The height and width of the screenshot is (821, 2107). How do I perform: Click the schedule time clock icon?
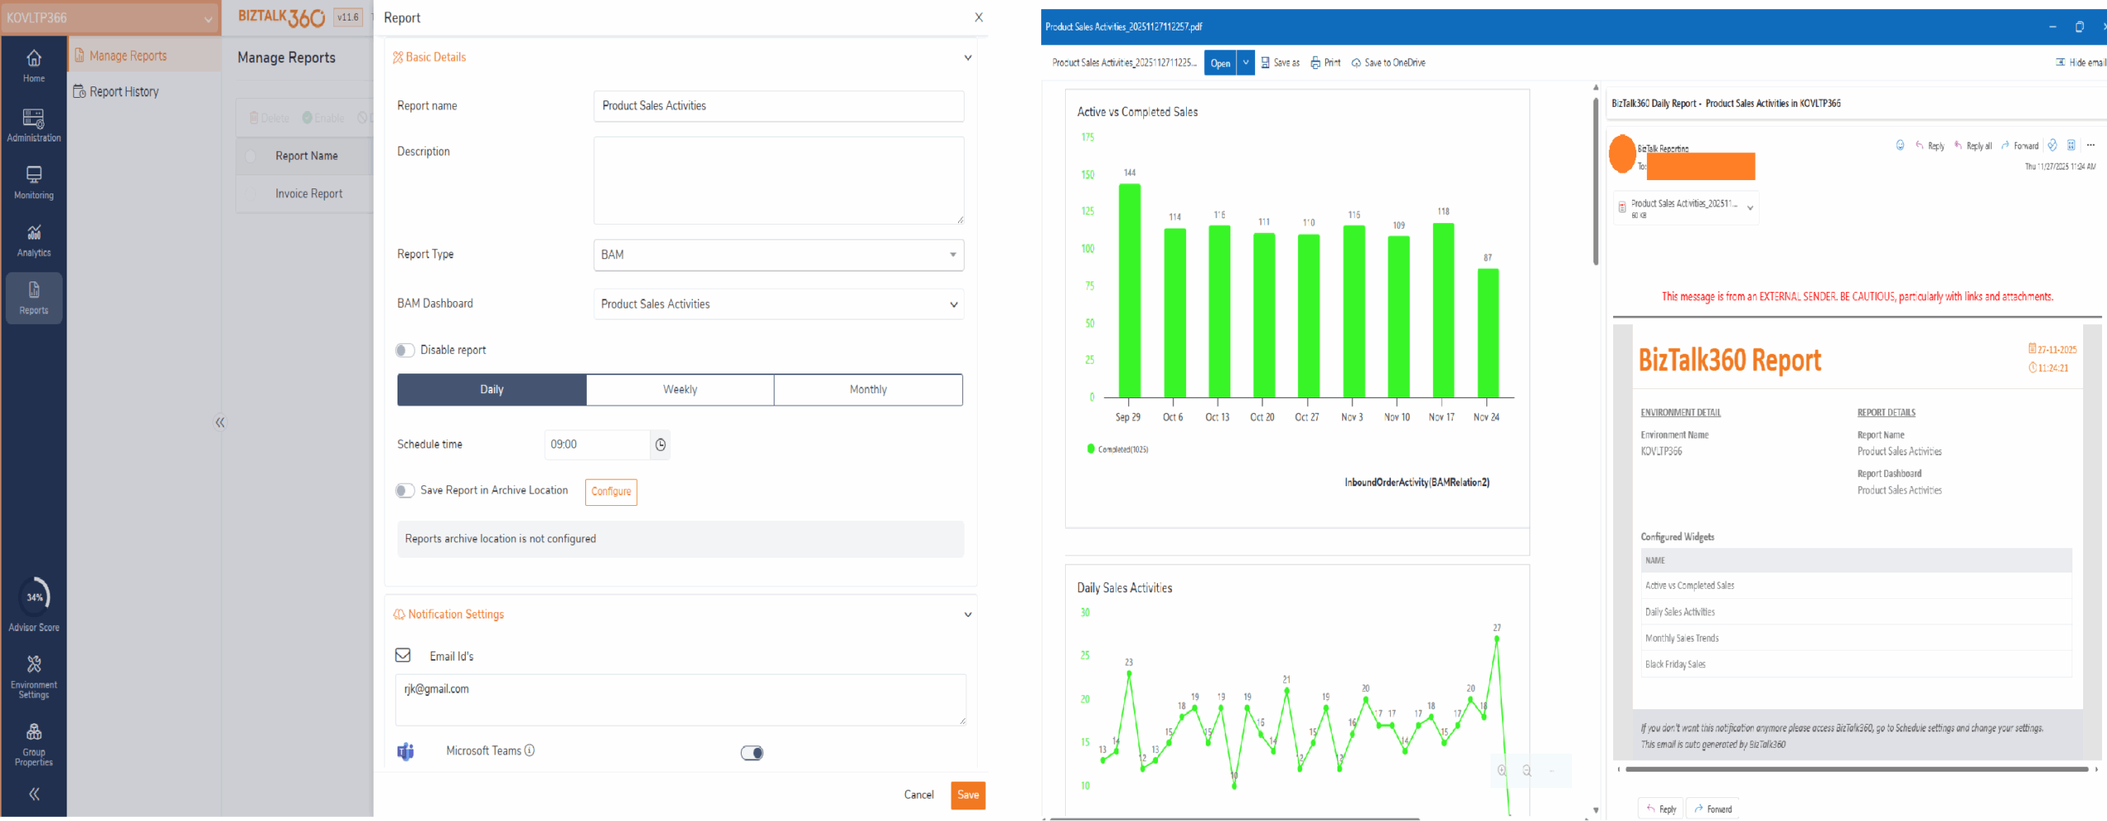[x=660, y=445]
